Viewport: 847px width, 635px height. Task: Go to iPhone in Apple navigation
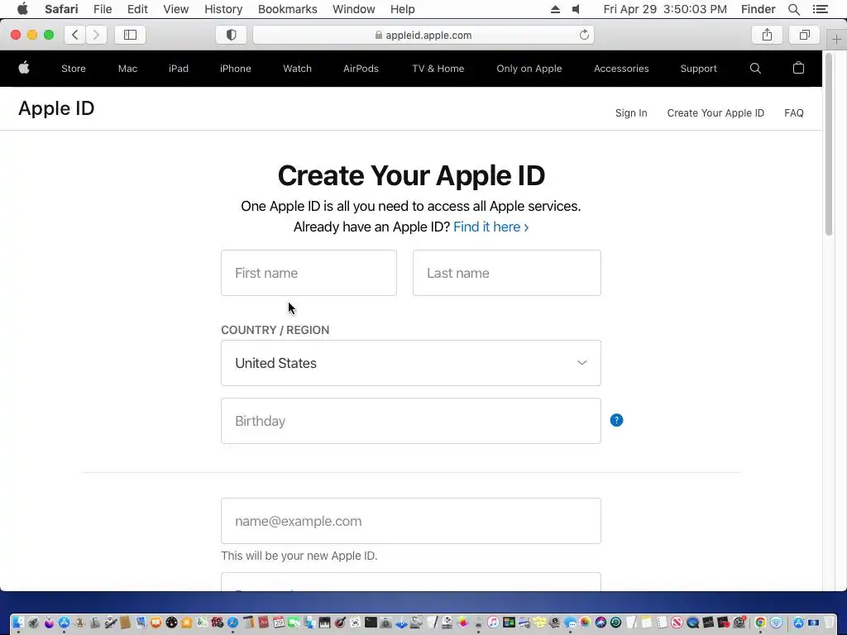pos(235,69)
